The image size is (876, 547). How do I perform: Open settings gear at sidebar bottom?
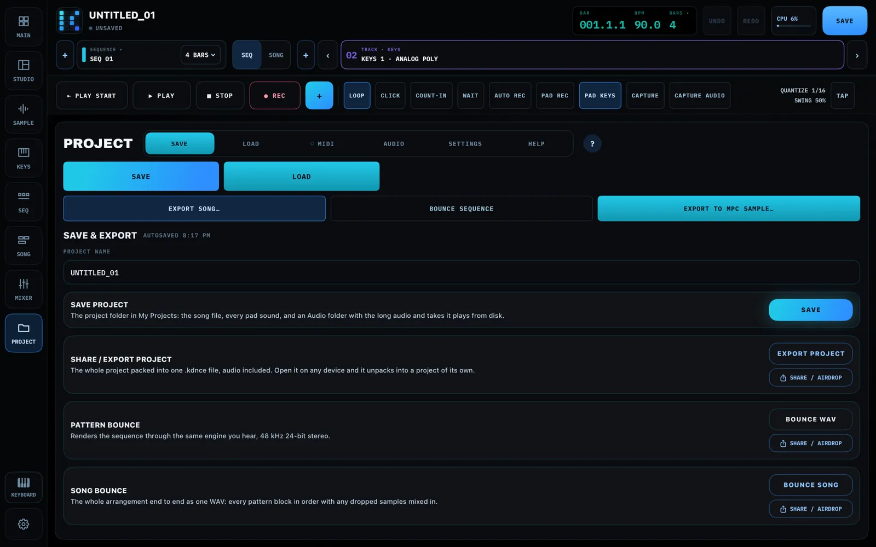[24, 524]
